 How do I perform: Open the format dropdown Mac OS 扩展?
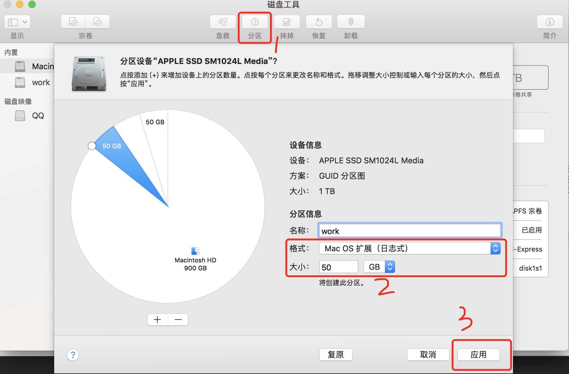[x=410, y=248]
